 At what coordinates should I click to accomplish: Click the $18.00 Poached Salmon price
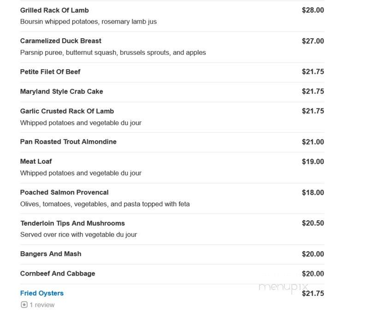tap(313, 193)
